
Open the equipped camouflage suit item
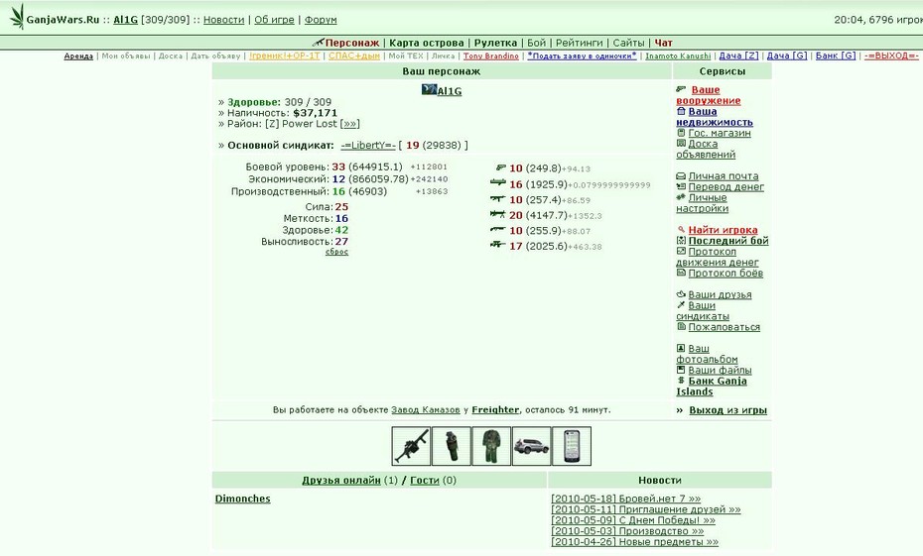(x=491, y=447)
